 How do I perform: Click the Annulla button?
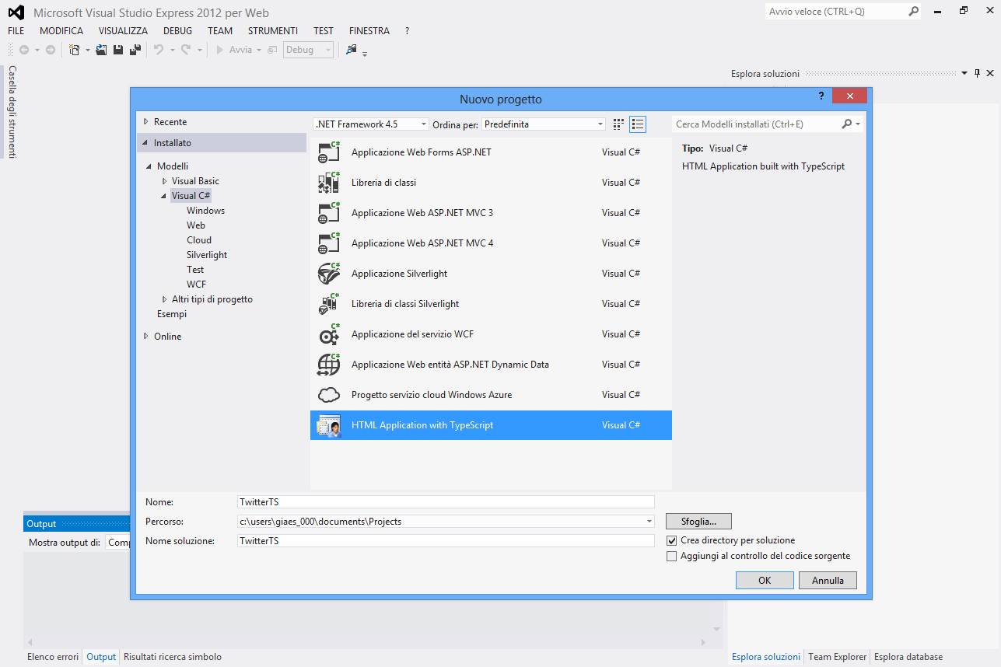(x=828, y=580)
